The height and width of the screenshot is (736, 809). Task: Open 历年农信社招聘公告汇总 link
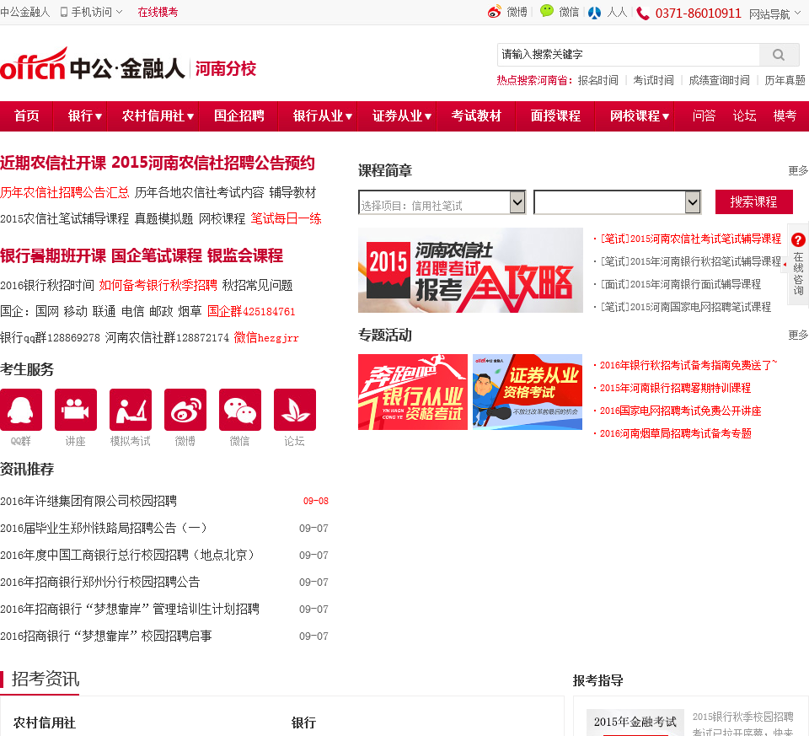point(65,192)
